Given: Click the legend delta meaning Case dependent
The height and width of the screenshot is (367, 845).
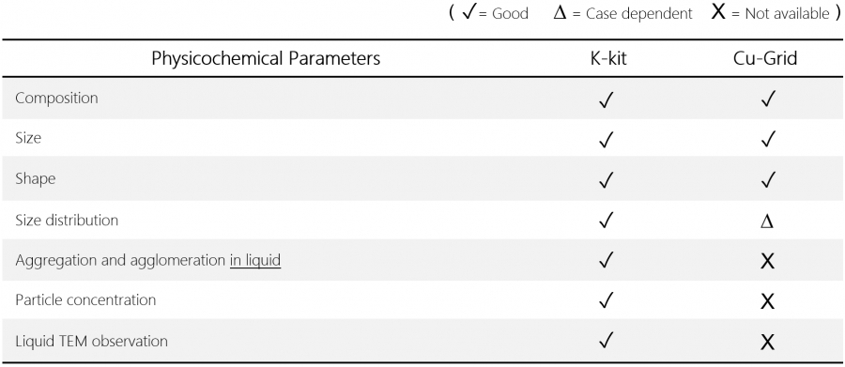Looking at the screenshot, I should (x=560, y=13).
